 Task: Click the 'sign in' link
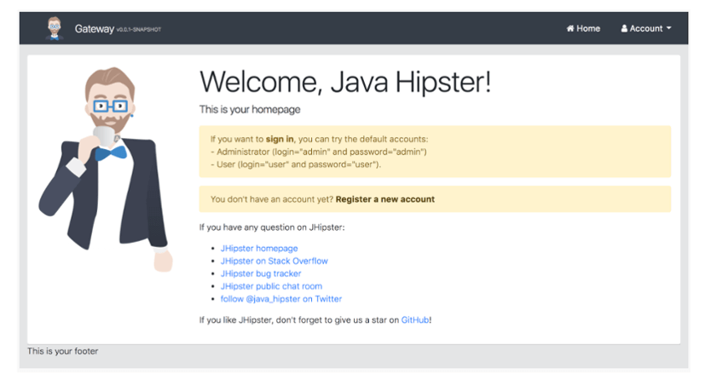click(x=280, y=139)
